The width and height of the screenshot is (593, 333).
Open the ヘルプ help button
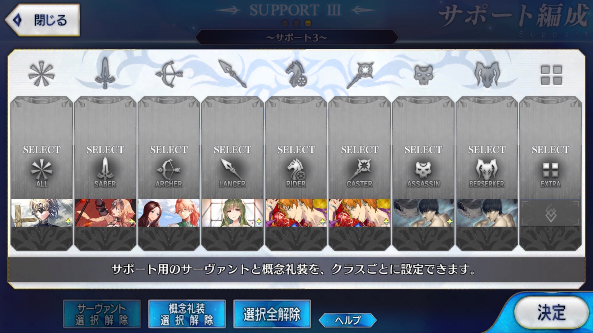[348, 320]
